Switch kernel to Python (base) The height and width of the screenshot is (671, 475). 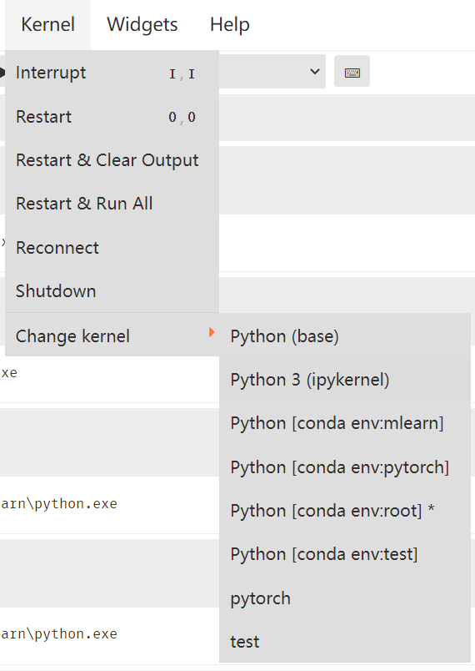pyautogui.click(x=345, y=336)
